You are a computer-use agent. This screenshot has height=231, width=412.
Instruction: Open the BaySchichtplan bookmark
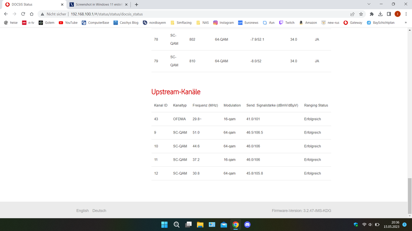tap(381, 23)
